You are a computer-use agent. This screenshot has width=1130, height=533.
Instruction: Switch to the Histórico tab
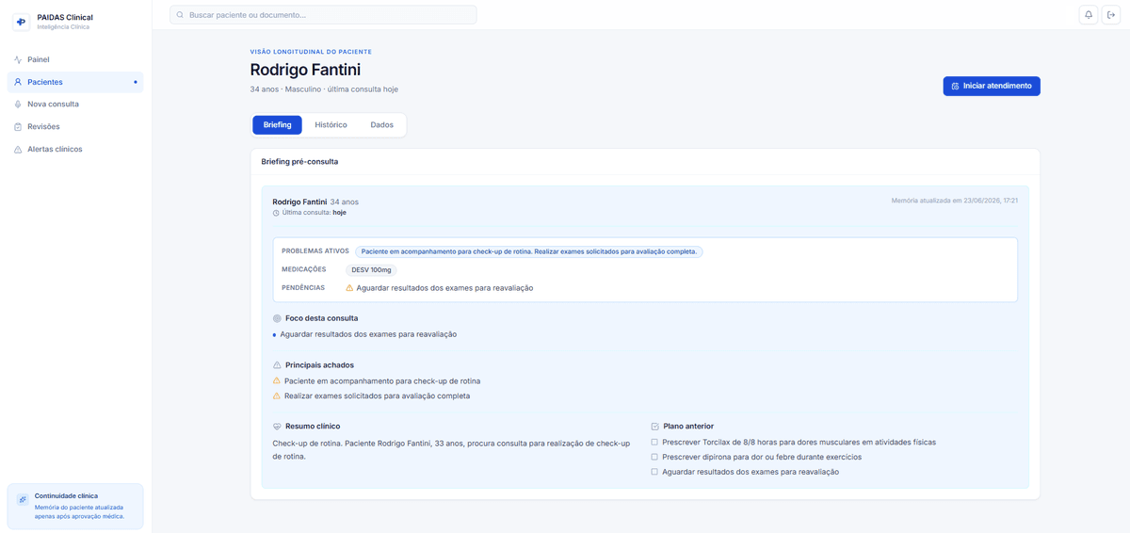331,125
